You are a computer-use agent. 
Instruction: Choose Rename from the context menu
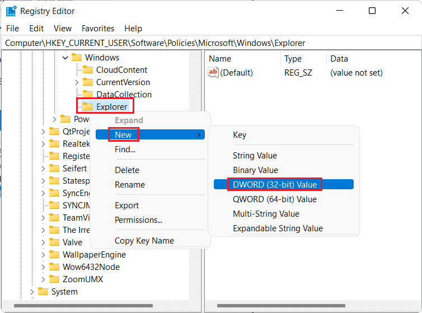150,184
